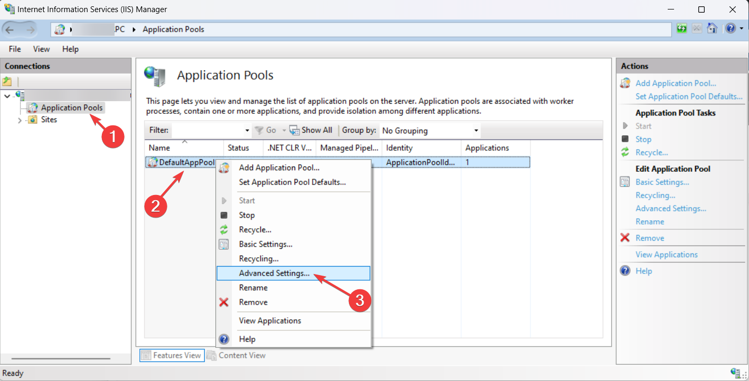
Task: Choose Recycle in the context menu
Action: point(293,230)
